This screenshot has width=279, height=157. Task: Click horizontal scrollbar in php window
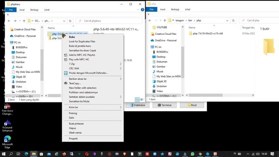[x=205, y=95]
